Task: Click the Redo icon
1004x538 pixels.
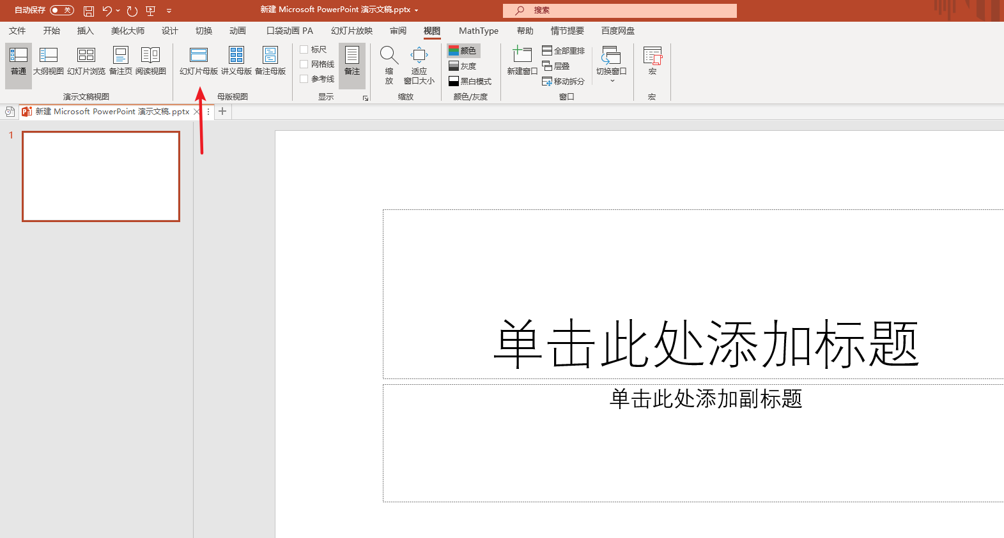Action: click(132, 11)
